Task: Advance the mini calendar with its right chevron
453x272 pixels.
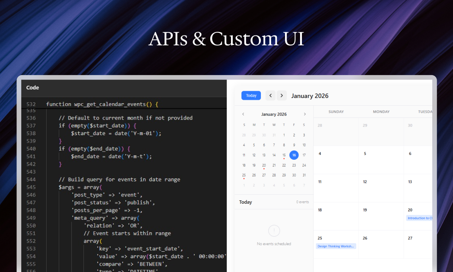Action: (305, 114)
